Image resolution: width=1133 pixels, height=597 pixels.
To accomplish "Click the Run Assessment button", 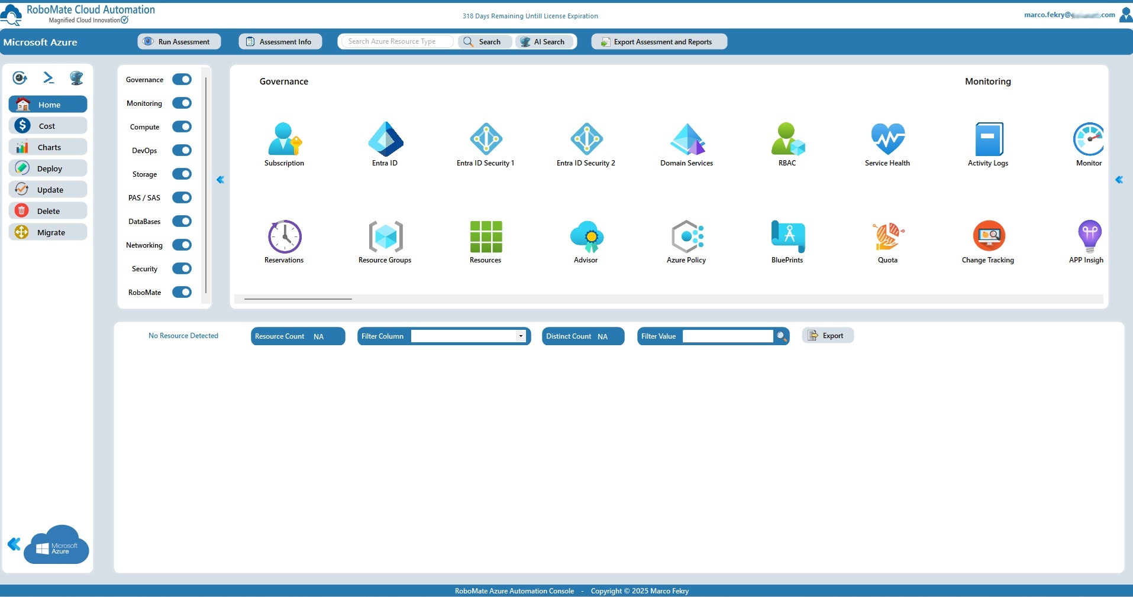I will 179,41.
